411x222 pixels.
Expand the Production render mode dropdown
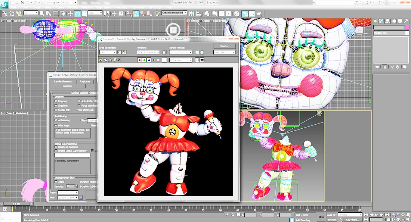click(225, 52)
